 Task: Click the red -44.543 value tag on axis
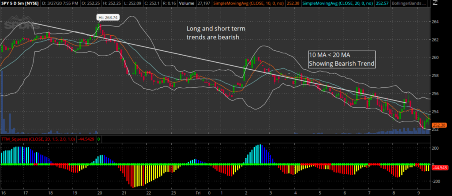(x=441, y=168)
